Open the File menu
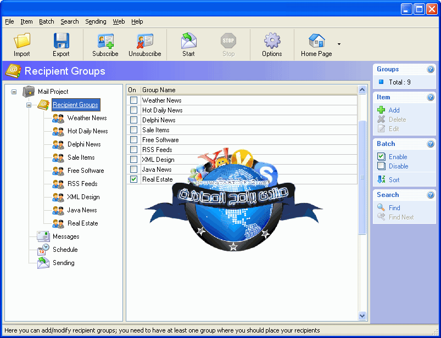 tap(9, 21)
